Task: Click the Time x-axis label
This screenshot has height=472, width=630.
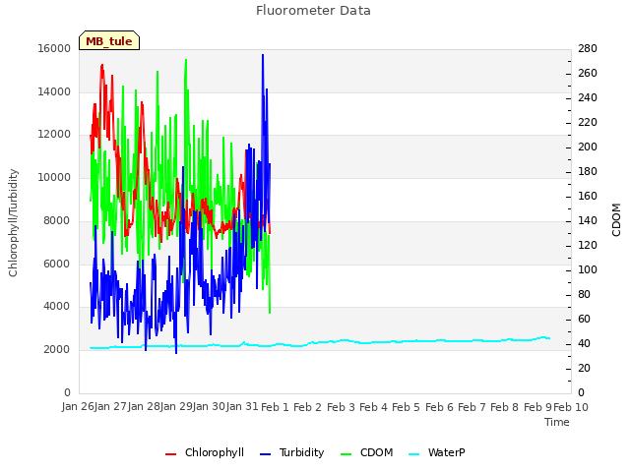Action: [557, 422]
